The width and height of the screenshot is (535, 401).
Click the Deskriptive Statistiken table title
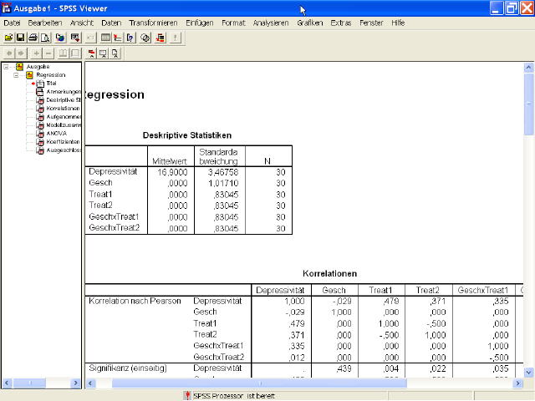187,135
